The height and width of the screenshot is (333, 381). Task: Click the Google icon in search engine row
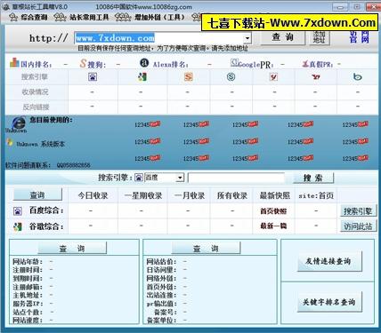coord(142,77)
